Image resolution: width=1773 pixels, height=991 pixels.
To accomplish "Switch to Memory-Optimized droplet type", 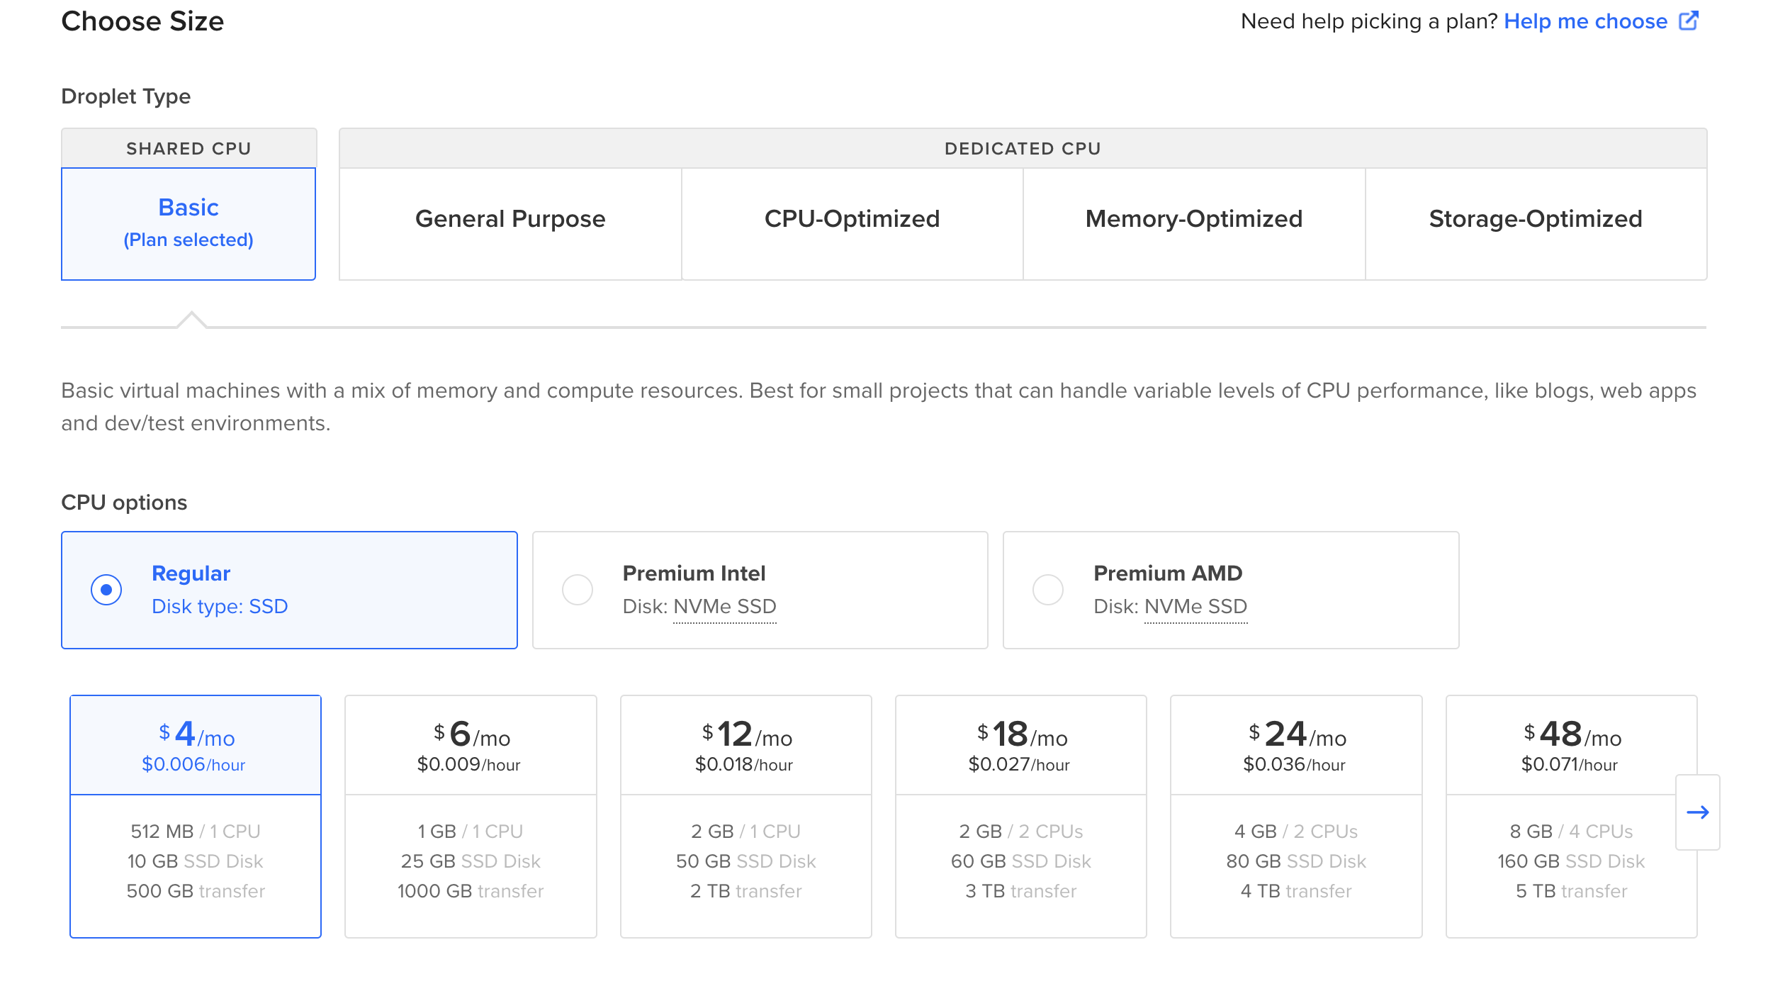I will coord(1194,224).
